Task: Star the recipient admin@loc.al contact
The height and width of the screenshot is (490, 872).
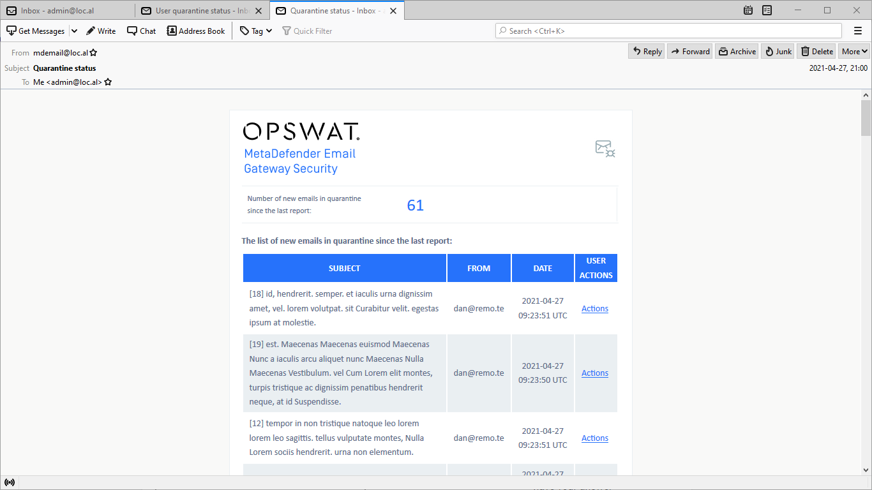Action: coord(108,82)
